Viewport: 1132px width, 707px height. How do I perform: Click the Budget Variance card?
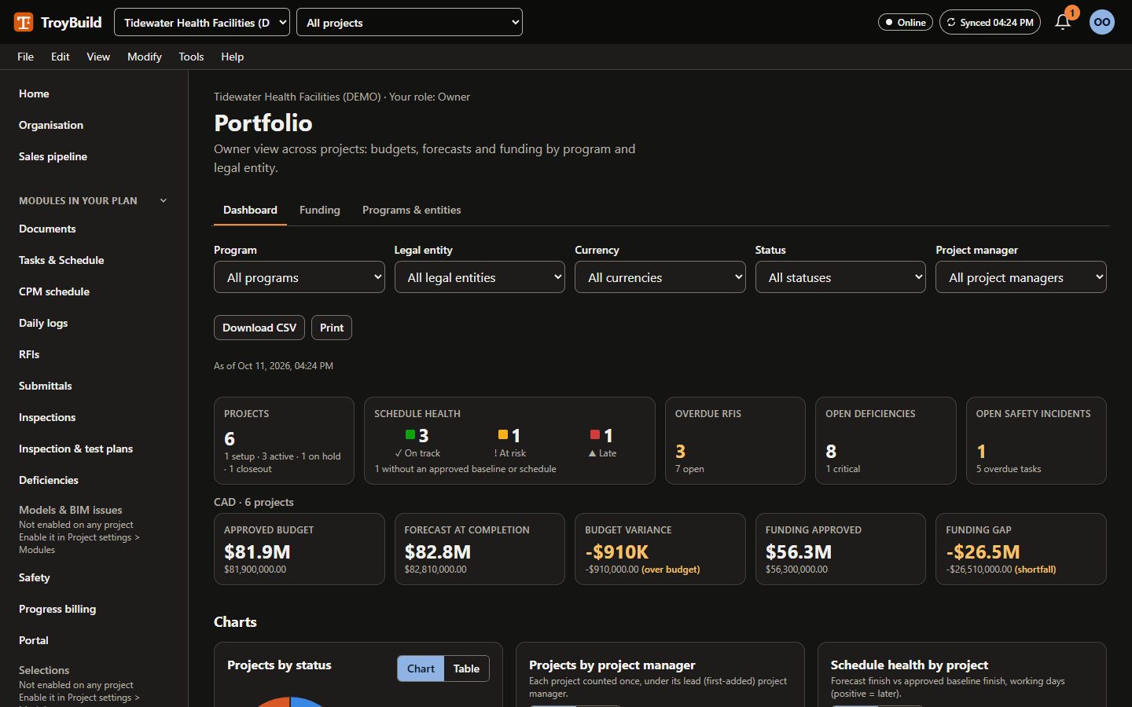click(660, 549)
